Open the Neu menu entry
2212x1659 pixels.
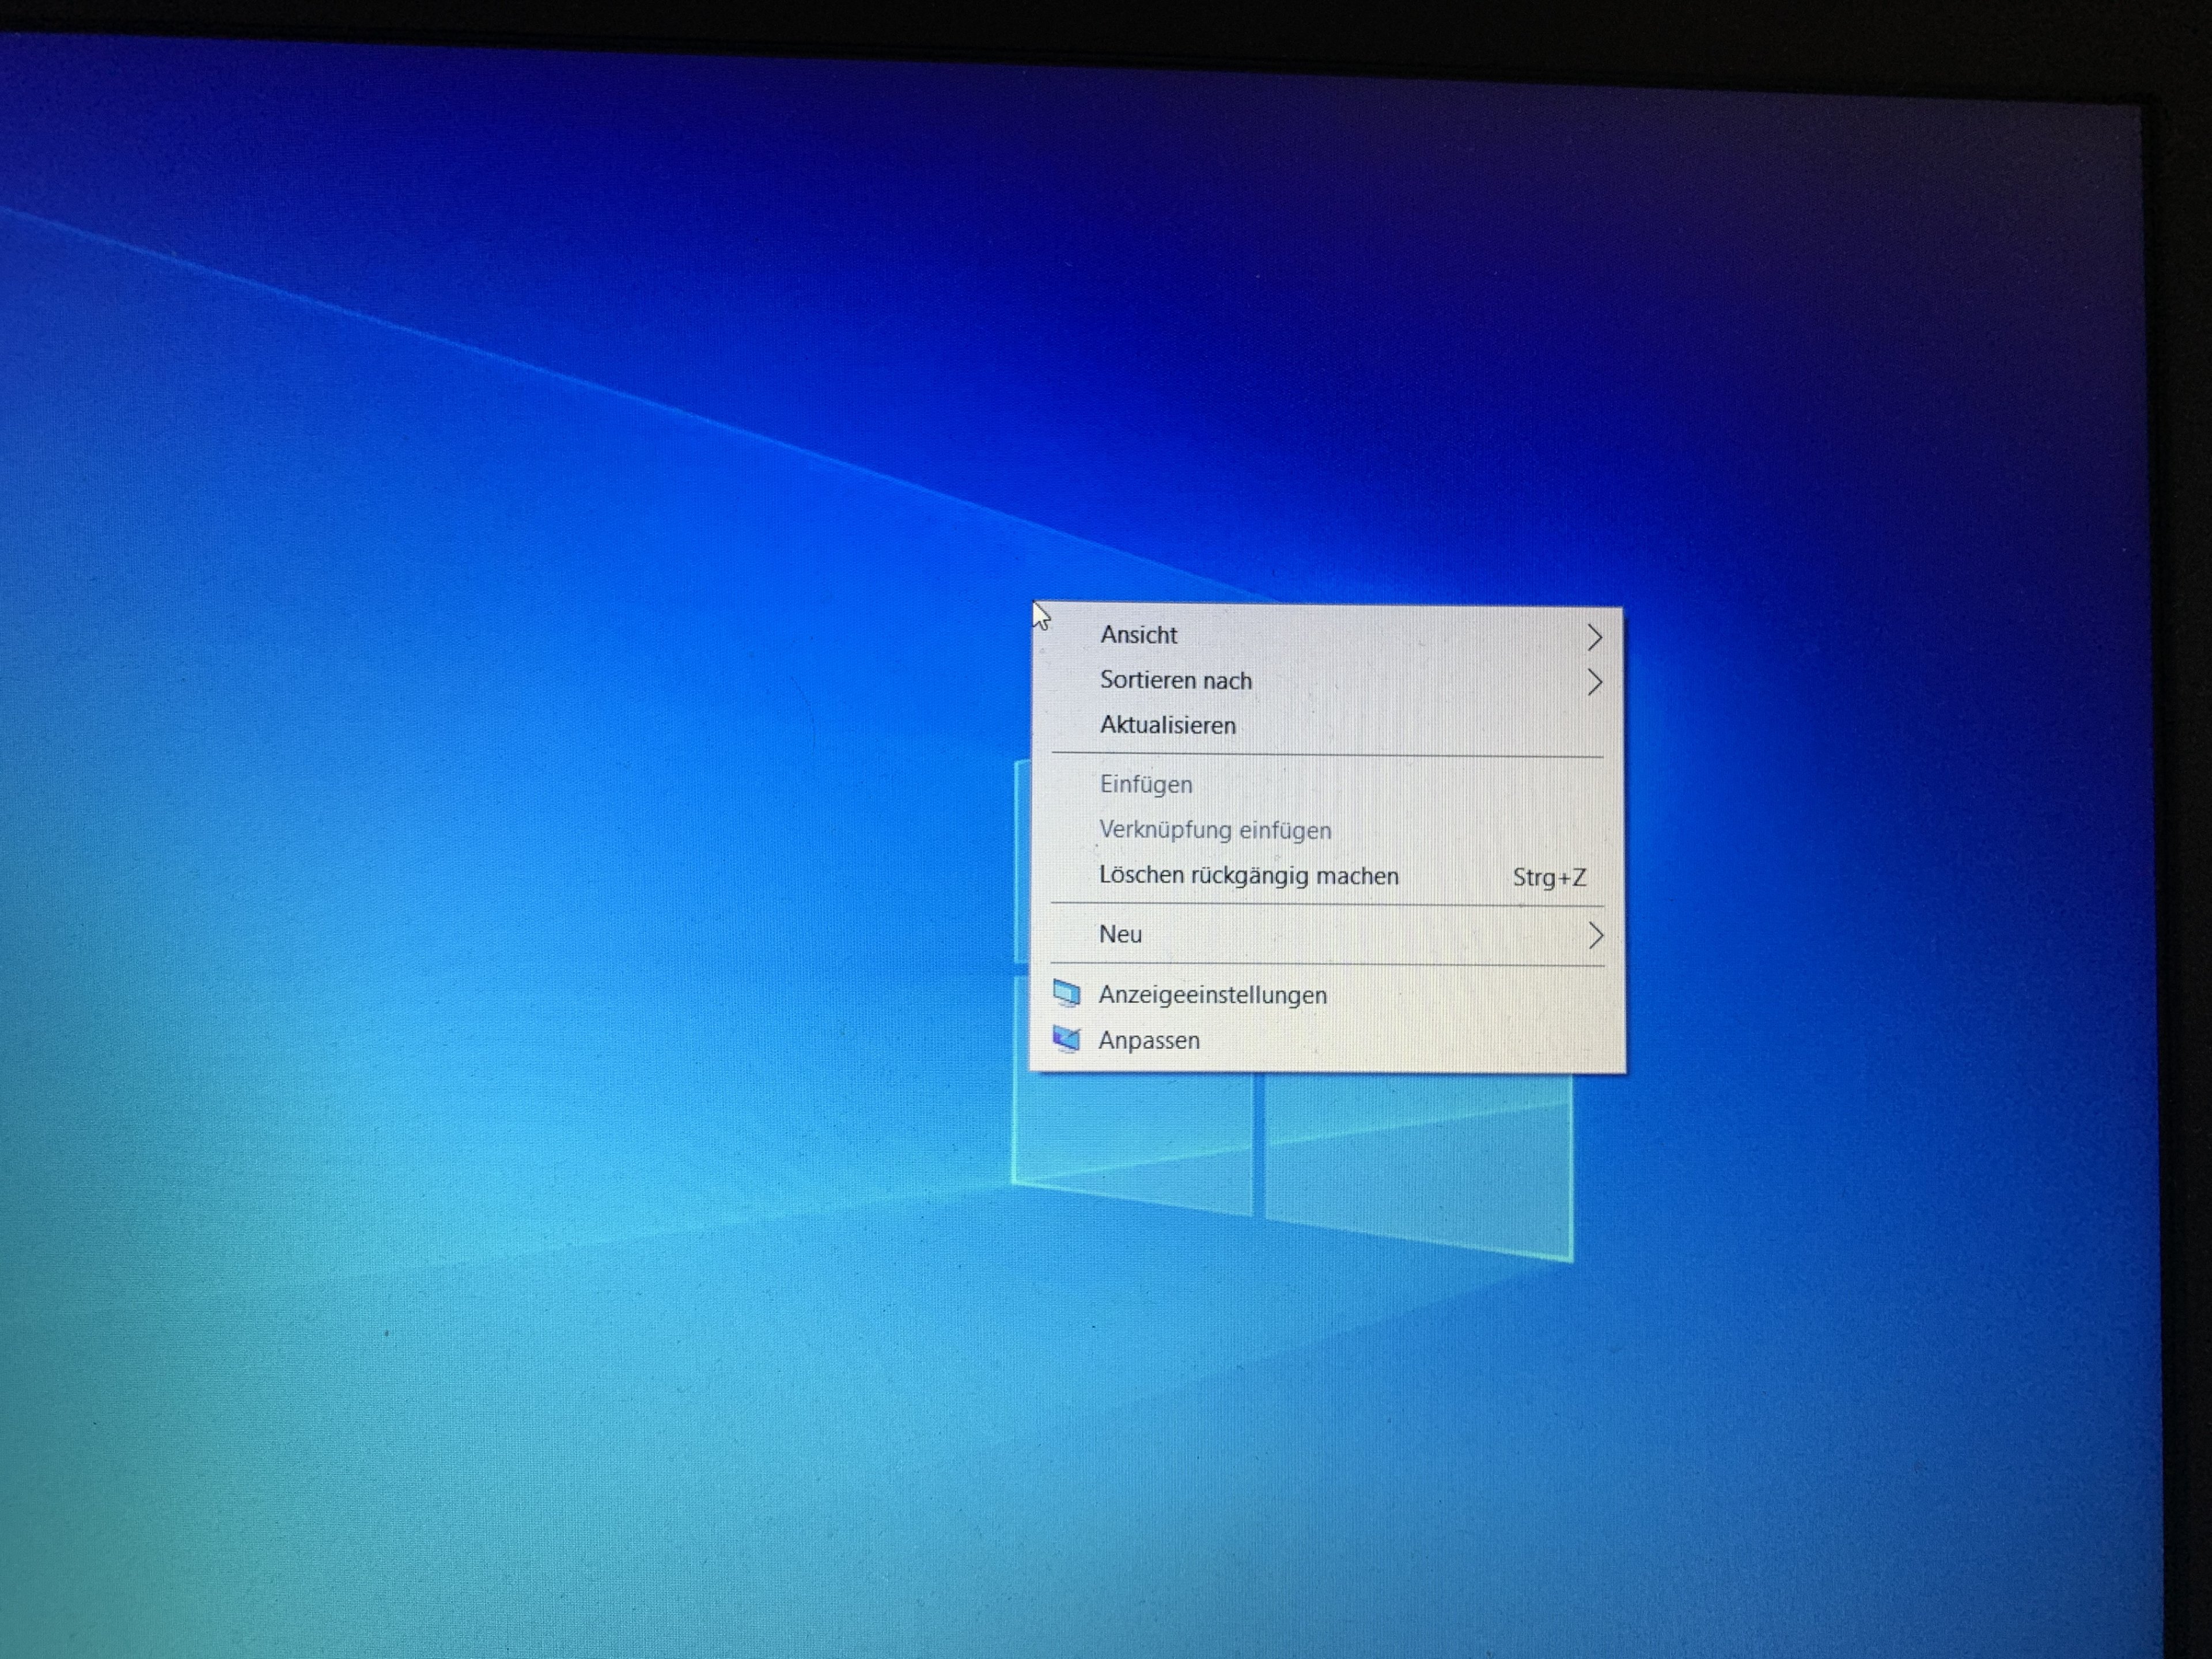(x=1120, y=934)
